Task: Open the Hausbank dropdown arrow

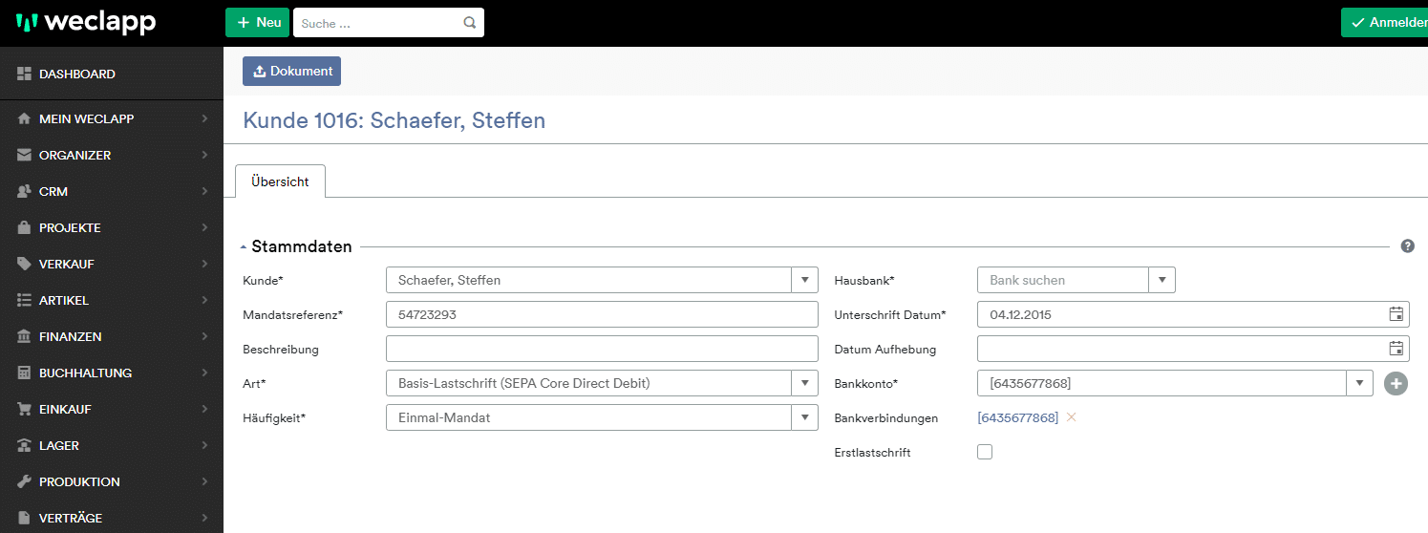Action: coord(1162,280)
